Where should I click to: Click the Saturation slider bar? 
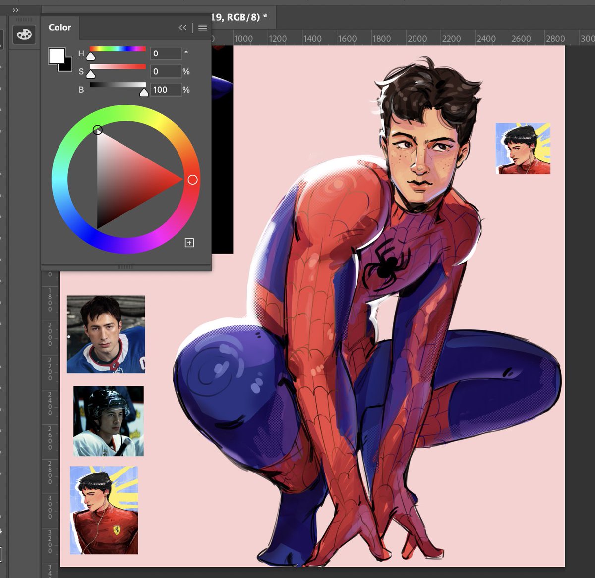(x=118, y=67)
